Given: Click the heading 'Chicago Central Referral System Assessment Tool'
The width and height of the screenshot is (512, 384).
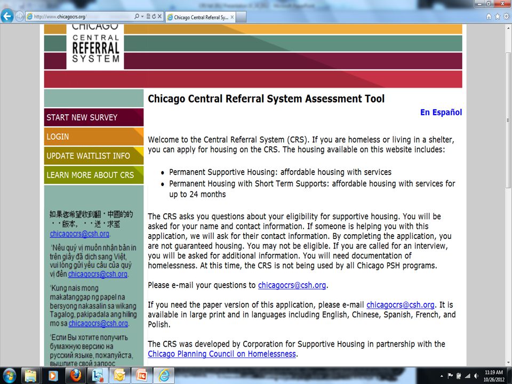Looking at the screenshot, I should [x=266, y=99].
